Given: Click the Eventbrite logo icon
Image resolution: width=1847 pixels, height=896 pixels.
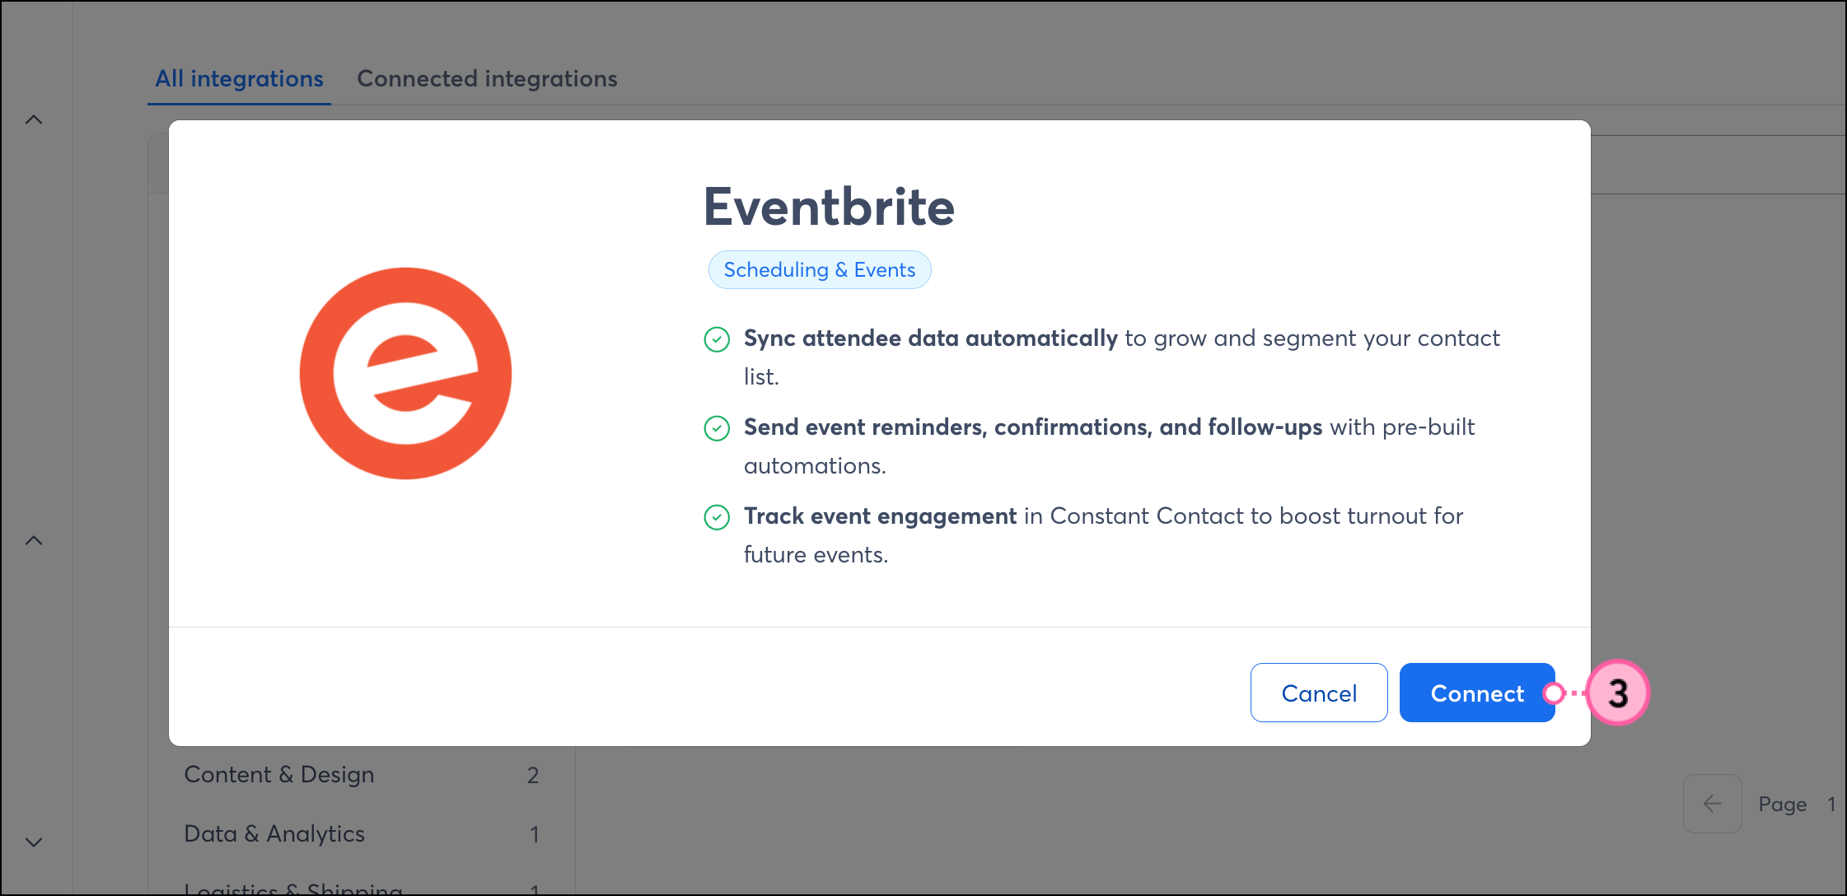Looking at the screenshot, I should [405, 373].
